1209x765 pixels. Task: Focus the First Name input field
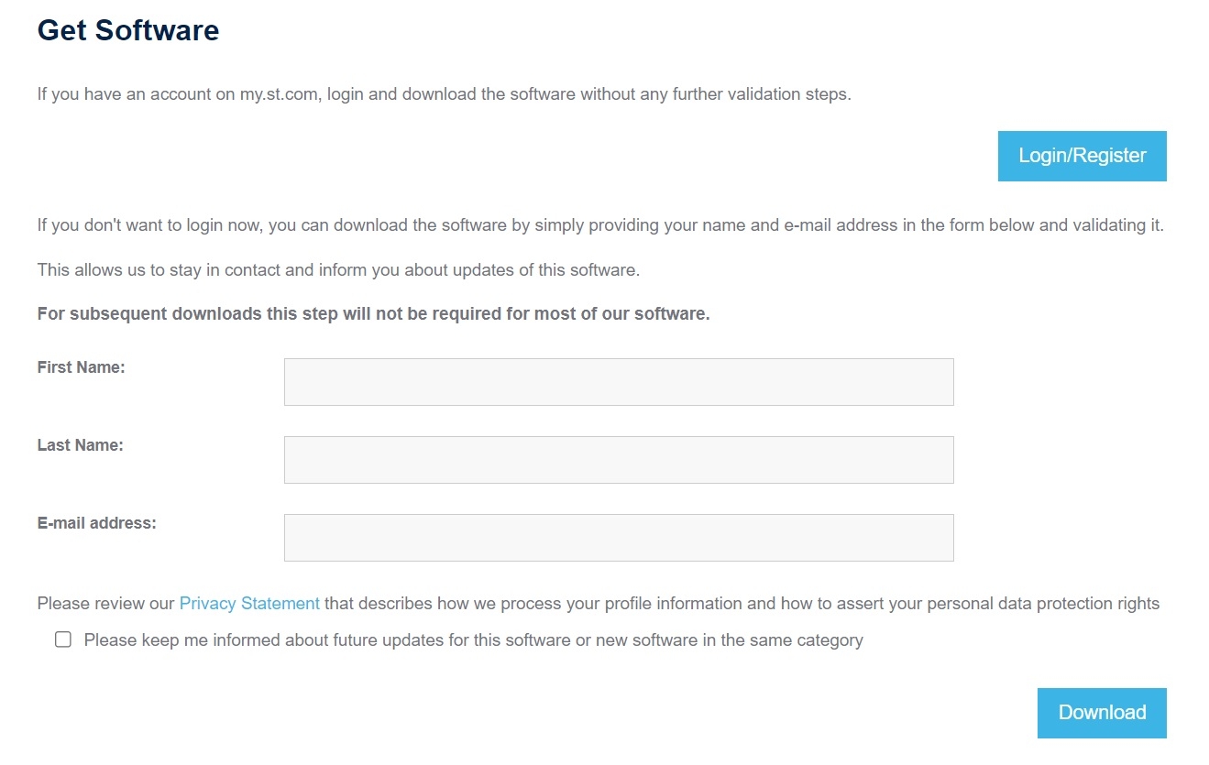click(619, 382)
